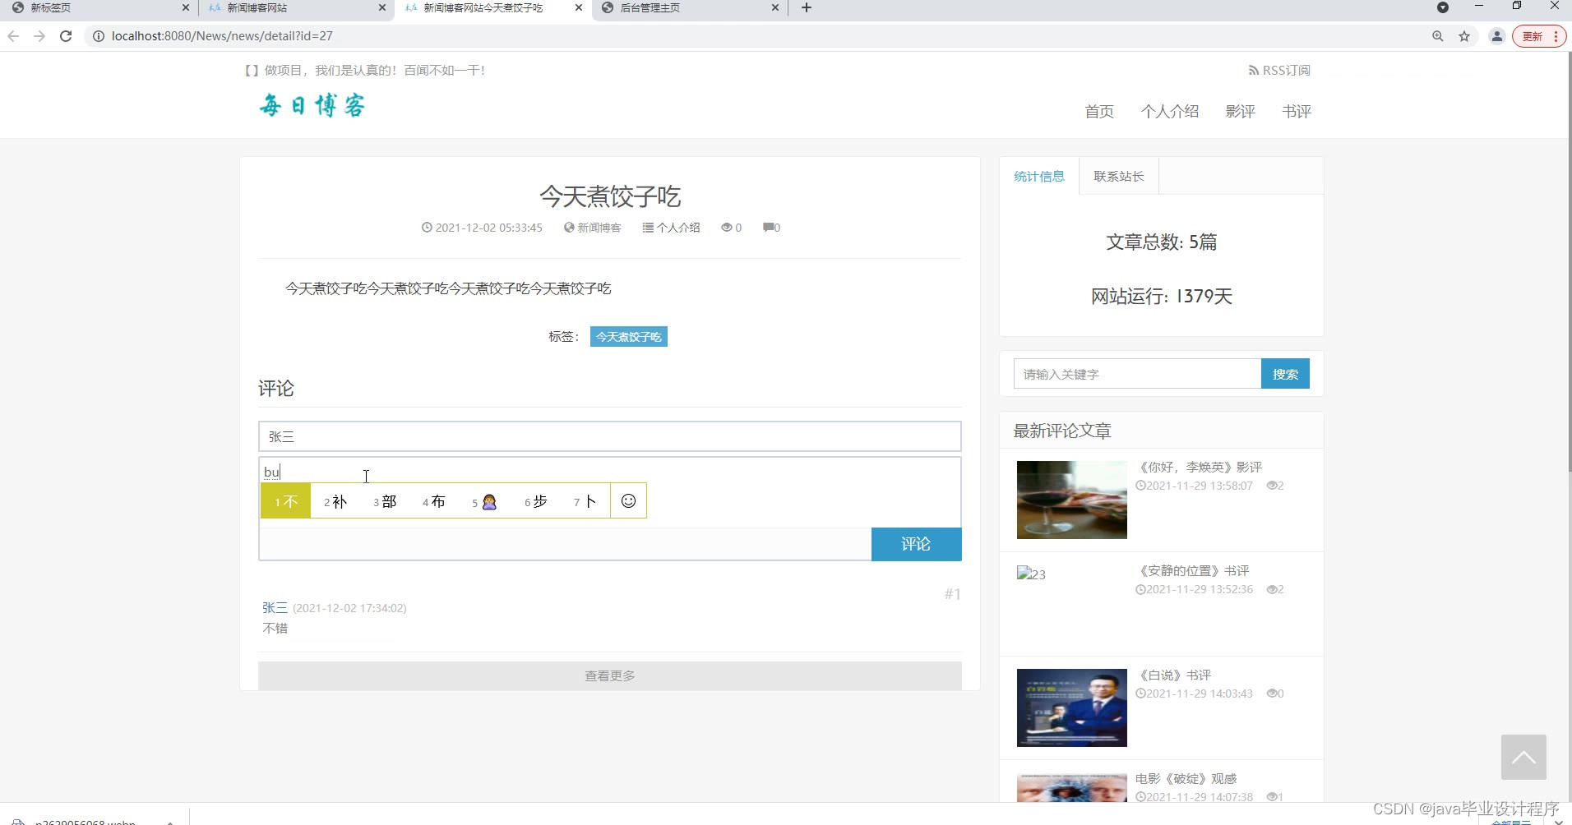Click the browser forward arrow
This screenshot has height=825, width=1572.
point(39,36)
